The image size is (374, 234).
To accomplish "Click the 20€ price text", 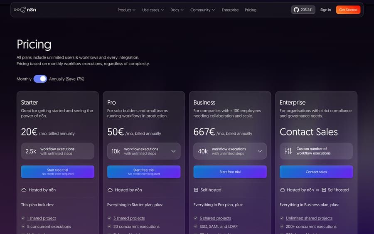I will click(x=29, y=132).
